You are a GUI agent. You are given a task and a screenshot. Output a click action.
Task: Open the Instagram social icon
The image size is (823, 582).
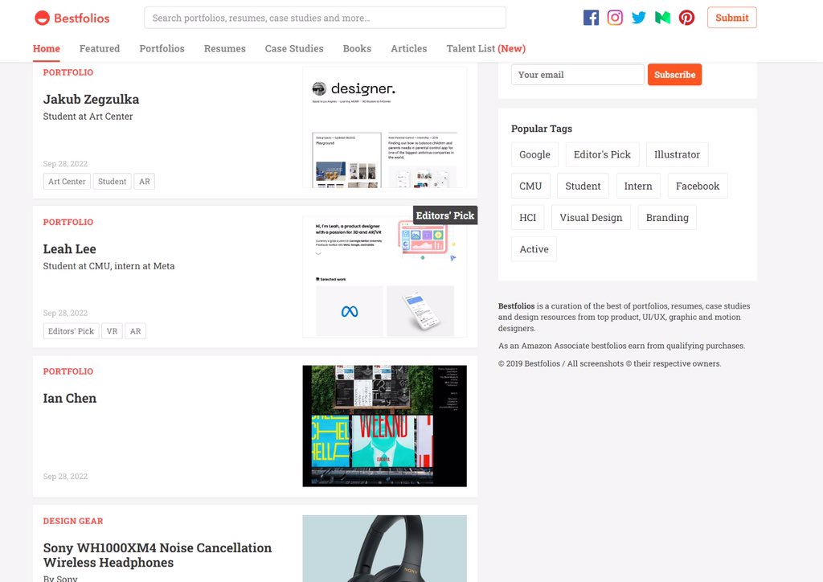(615, 18)
